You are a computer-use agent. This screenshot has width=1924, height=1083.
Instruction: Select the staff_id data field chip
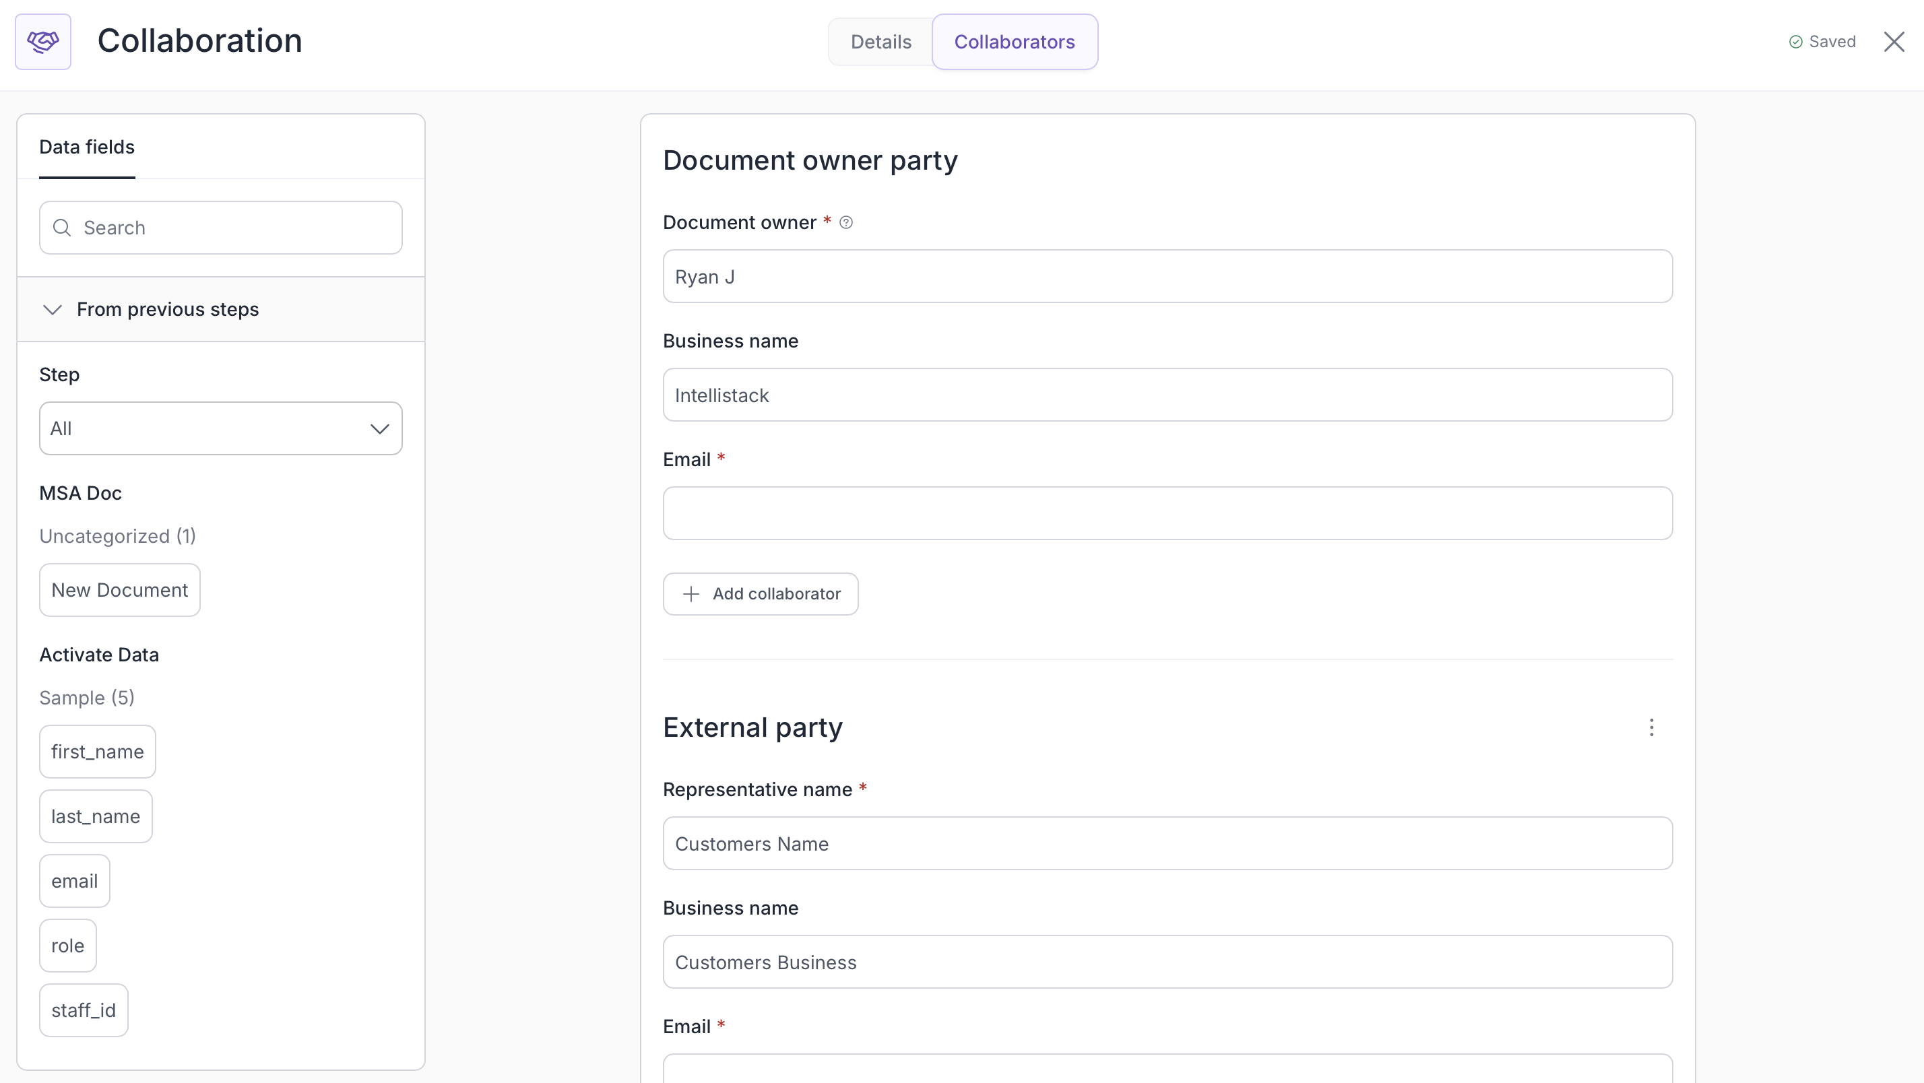click(84, 1010)
